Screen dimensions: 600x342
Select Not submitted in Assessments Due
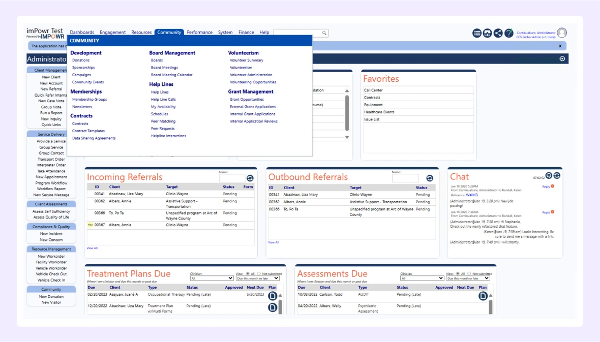click(x=469, y=274)
